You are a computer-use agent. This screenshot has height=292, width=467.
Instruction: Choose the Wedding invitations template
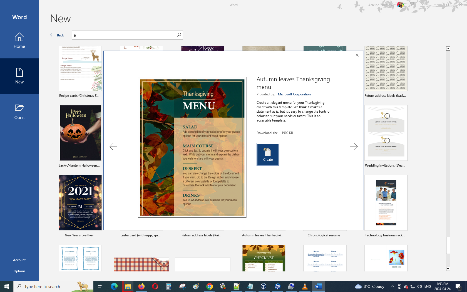386,133
